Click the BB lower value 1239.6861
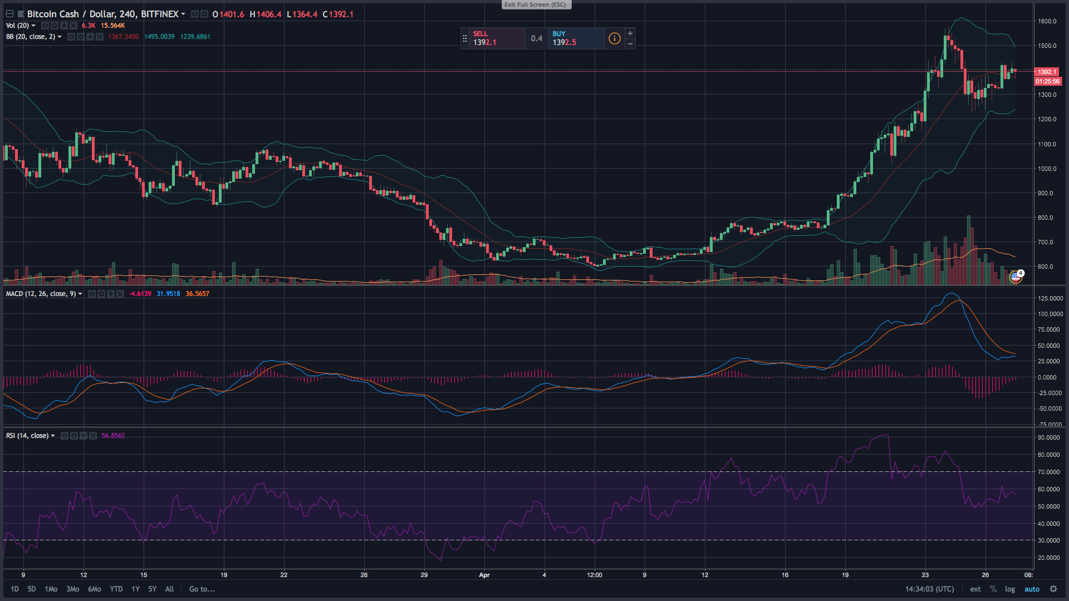1069x601 pixels. coord(195,37)
